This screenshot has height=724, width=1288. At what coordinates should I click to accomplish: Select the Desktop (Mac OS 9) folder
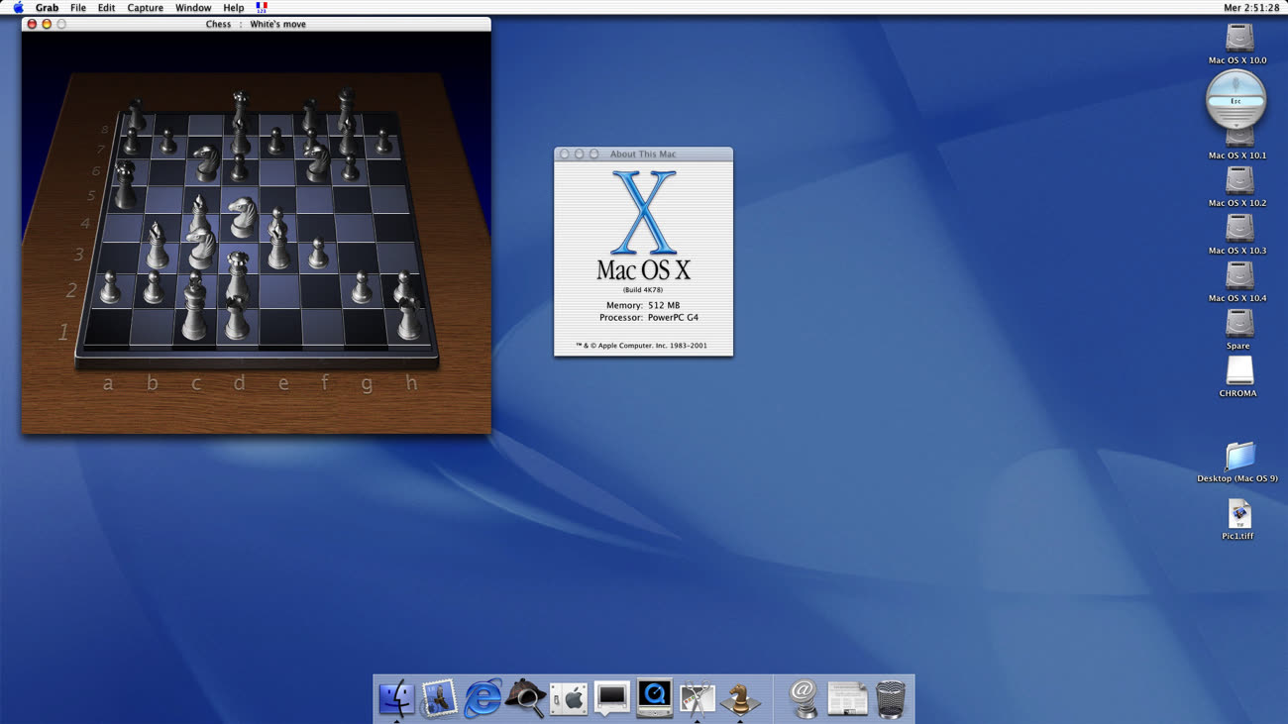pos(1238,457)
